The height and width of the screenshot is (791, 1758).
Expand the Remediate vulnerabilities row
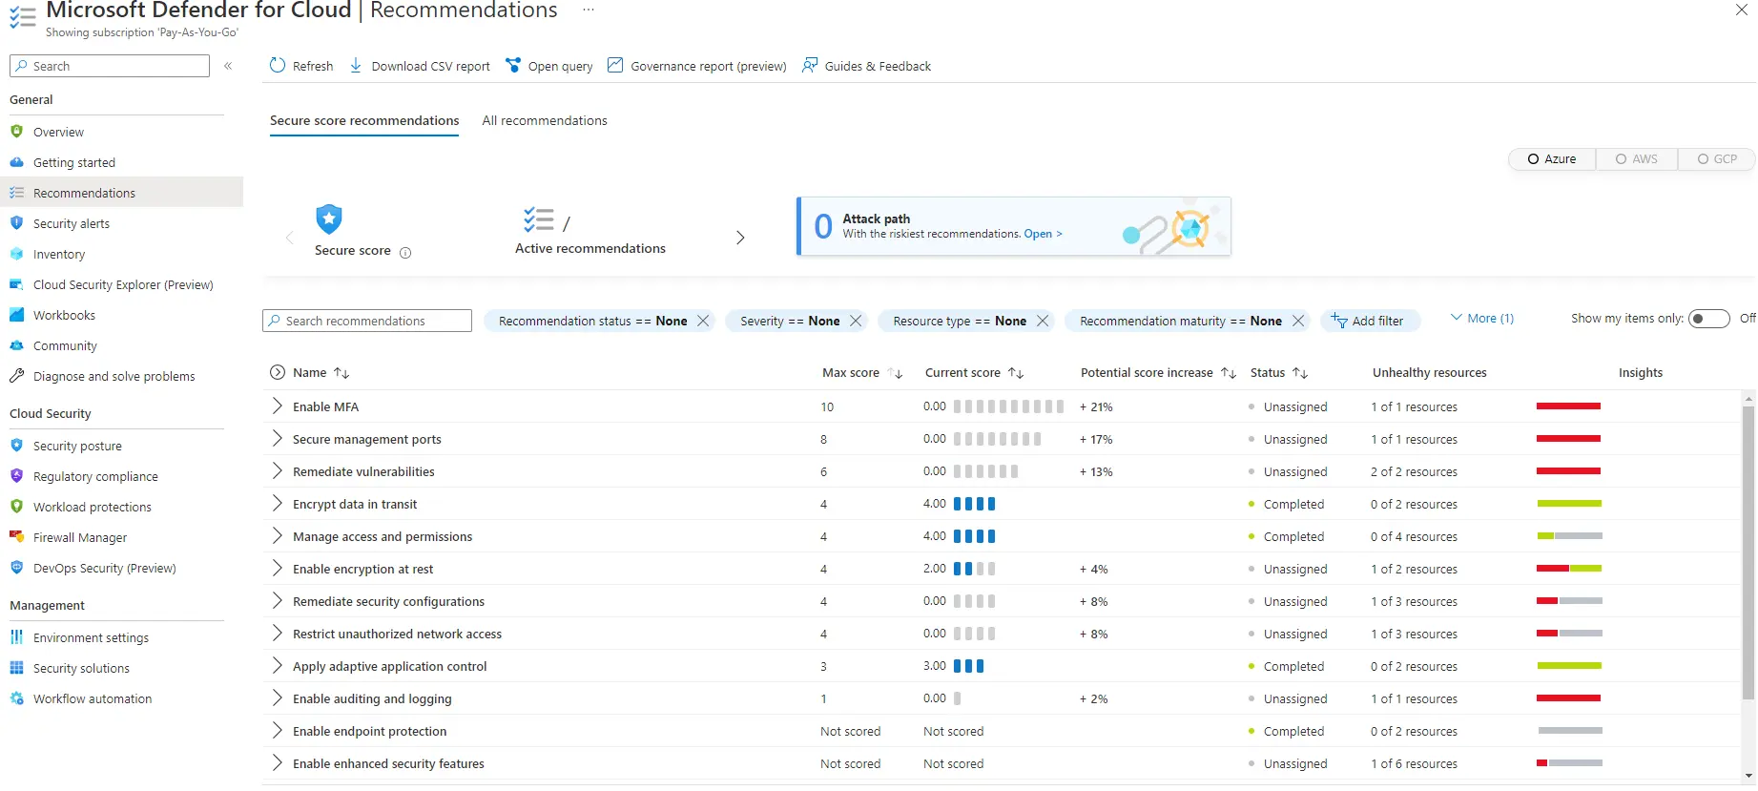277,470
